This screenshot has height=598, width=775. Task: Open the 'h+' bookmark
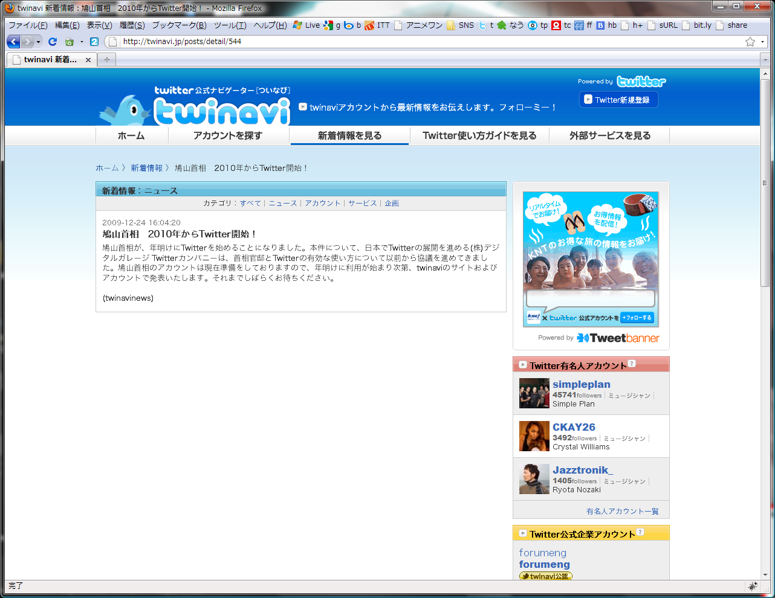(632, 25)
